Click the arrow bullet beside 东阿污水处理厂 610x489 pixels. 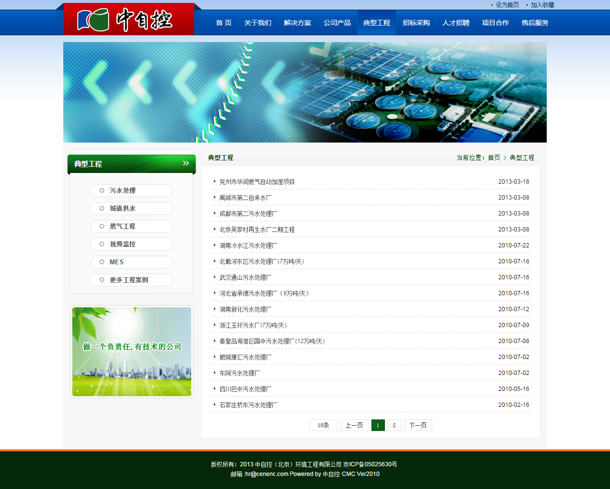214,373
